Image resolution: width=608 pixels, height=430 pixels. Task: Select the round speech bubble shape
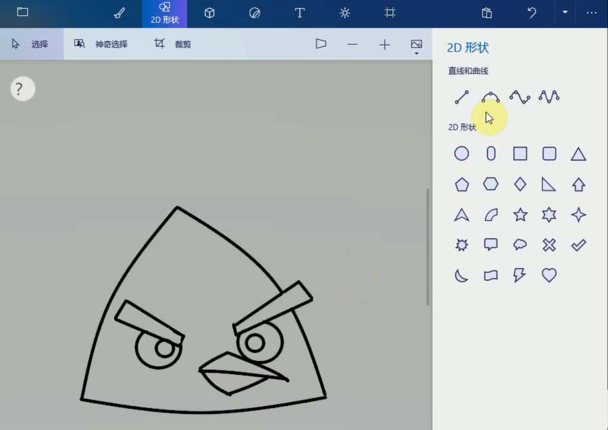(x=520, y=244)
